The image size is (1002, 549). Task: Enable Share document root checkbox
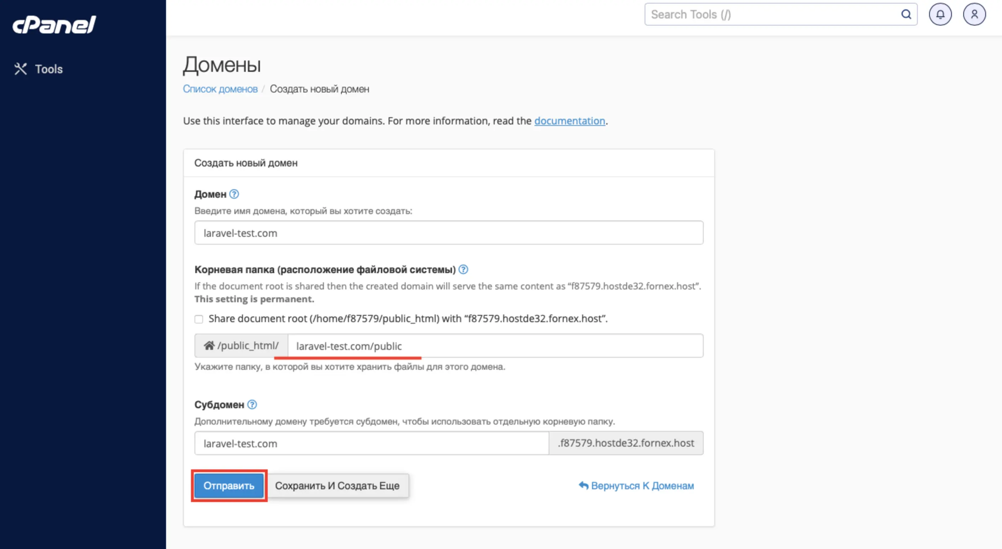click(199, 319)
